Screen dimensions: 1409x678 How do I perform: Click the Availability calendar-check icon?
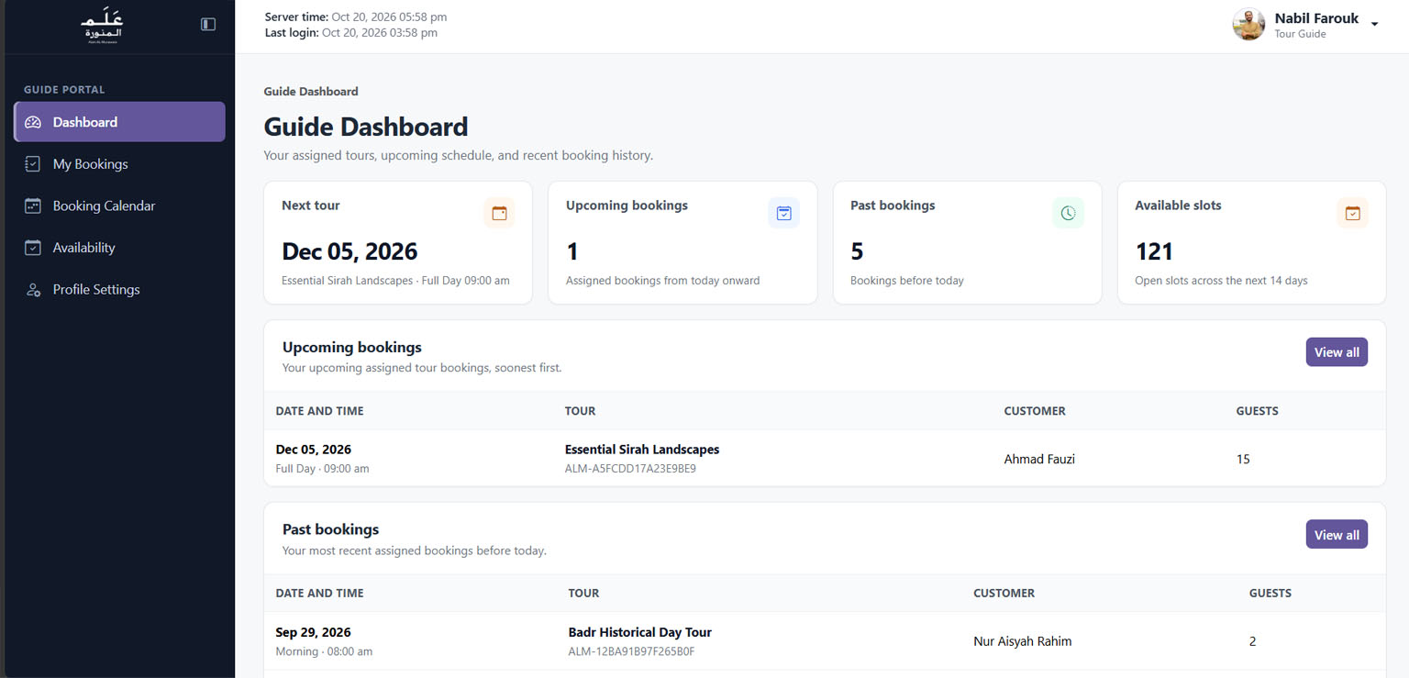coord(33,248)
